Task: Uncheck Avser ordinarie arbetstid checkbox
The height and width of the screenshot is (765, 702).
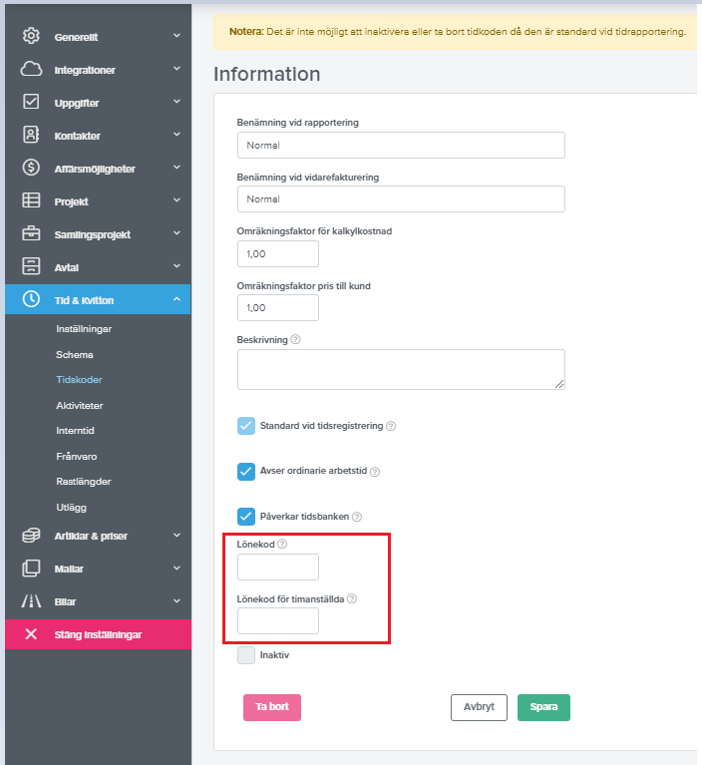Action: coord(246,471)
